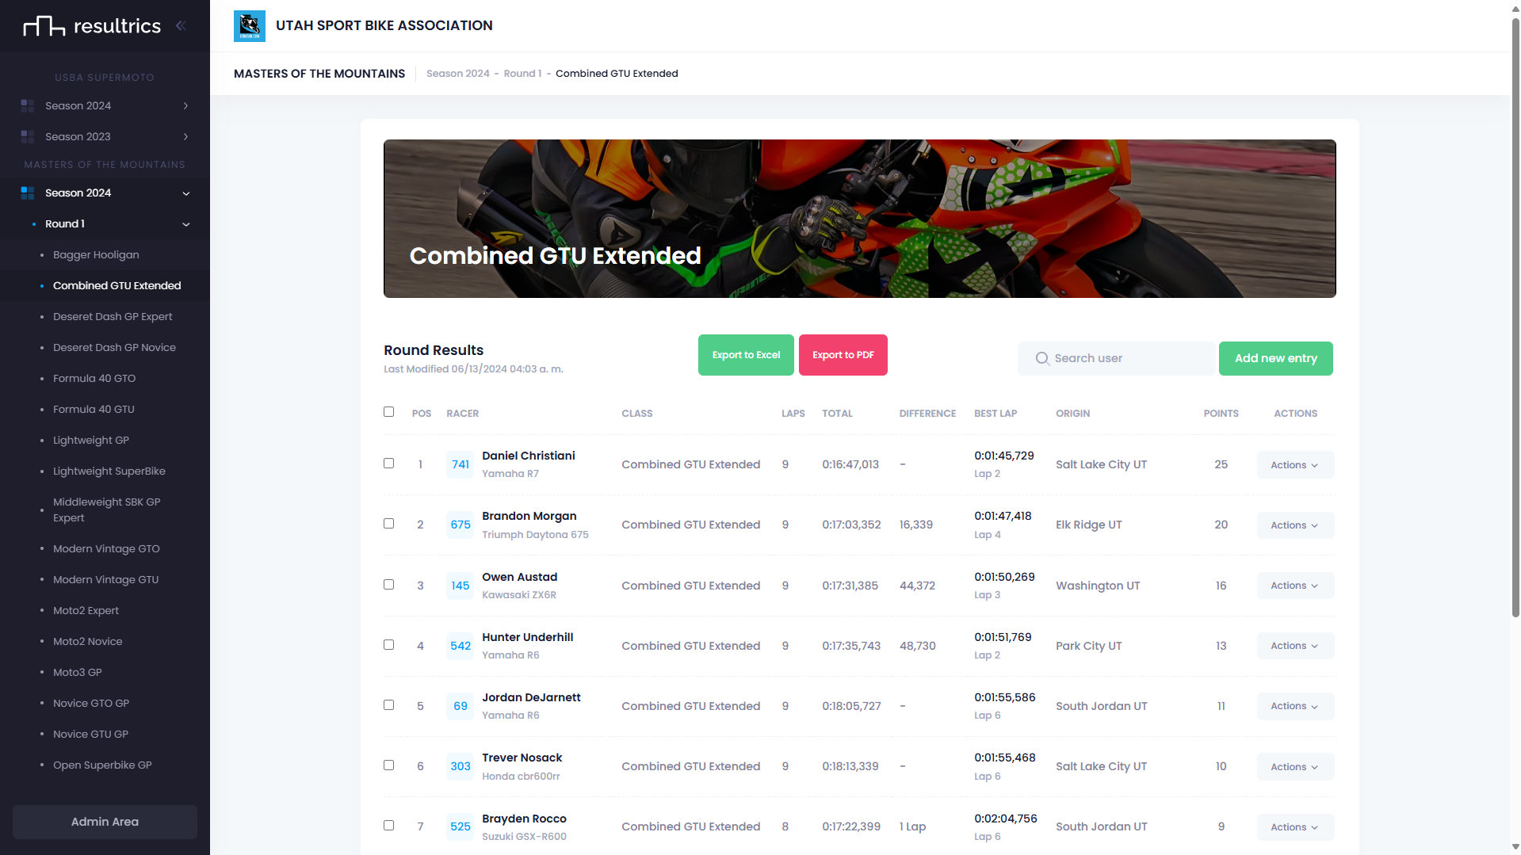Click the grid icon beside Masters Season 2024
Viewport: 1521px width, 855px height.
coord(27,193)
